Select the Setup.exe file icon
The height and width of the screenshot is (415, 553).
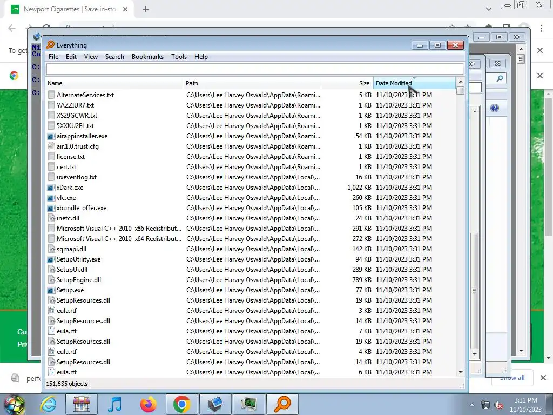click(x=51, y=290)
